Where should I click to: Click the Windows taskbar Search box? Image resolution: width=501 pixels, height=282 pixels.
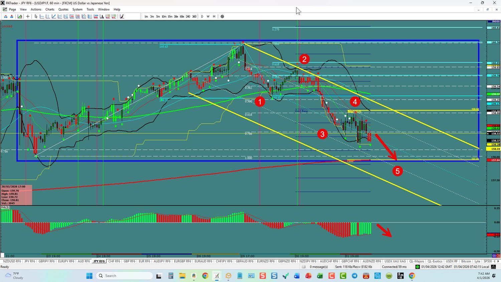click(x=124, y=276)
